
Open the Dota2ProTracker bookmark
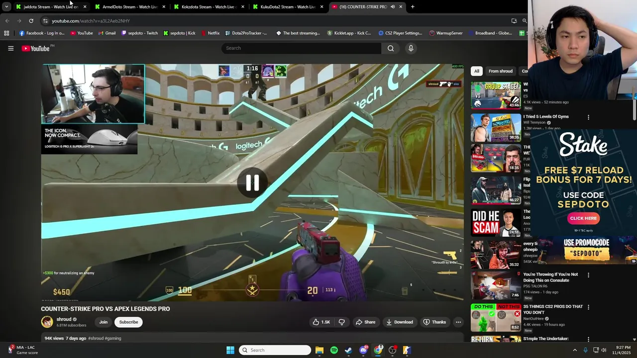click(x=246, y=33)
